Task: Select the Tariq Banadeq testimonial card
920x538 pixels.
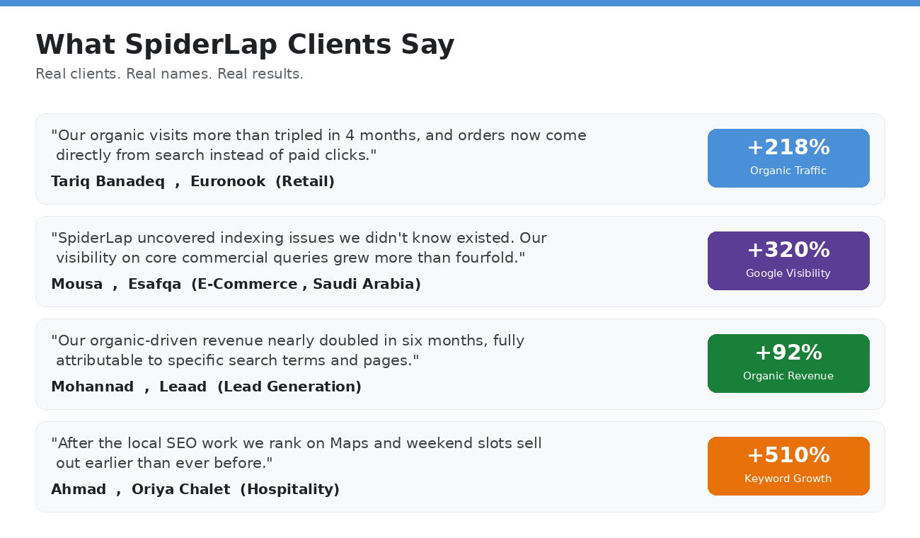Action: (x=460, y=159)
